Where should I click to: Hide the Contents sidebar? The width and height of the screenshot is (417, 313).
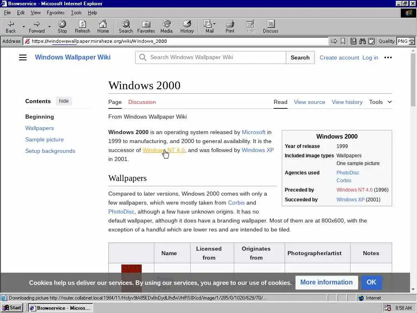click(64, 101)
